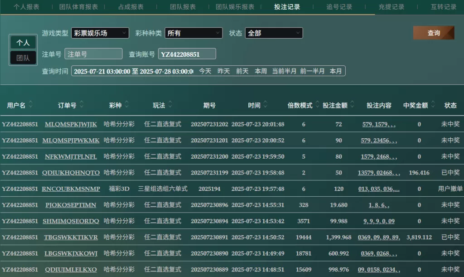This screenshot has width=464, height=277.
Task: Open order MLQMSPKJWJJK details
Action: click(x=71, y=124)
